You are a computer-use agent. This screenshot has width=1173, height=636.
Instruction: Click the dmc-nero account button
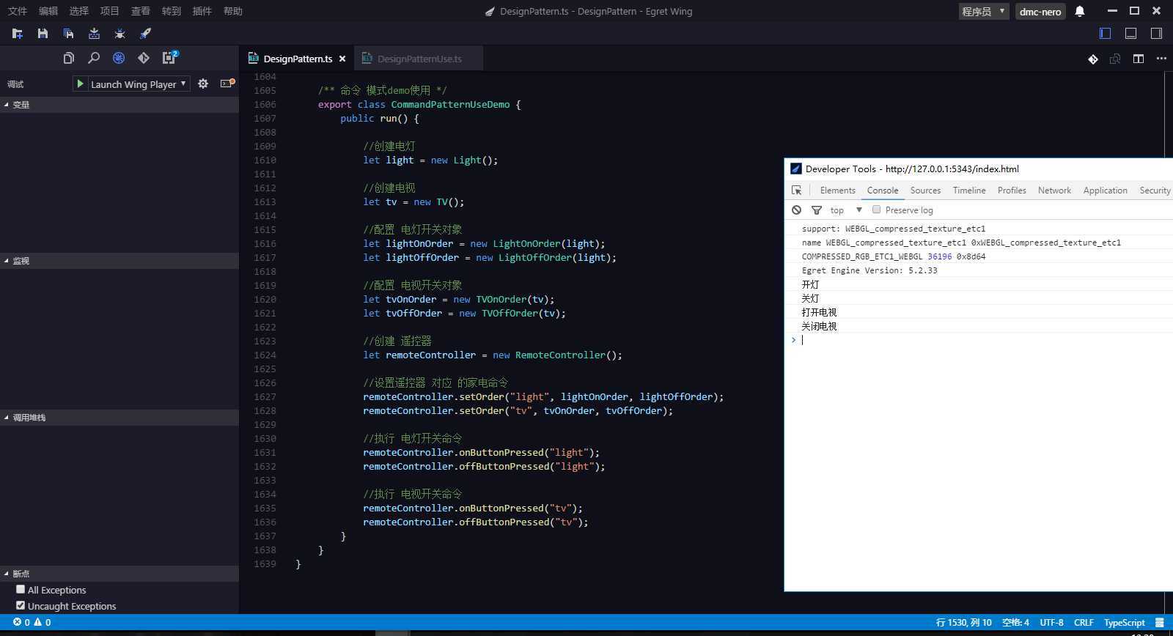(1040, 12)
